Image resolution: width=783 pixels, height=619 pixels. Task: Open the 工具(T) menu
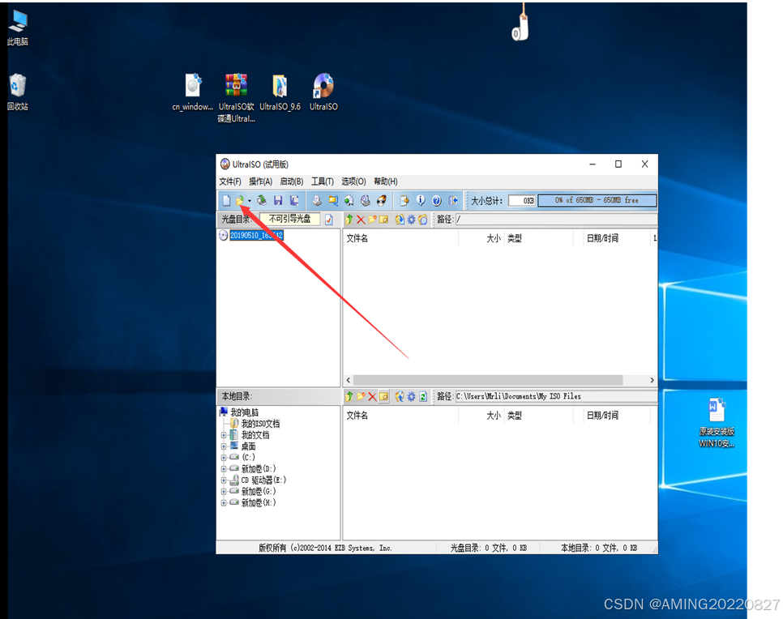[323, 181]
